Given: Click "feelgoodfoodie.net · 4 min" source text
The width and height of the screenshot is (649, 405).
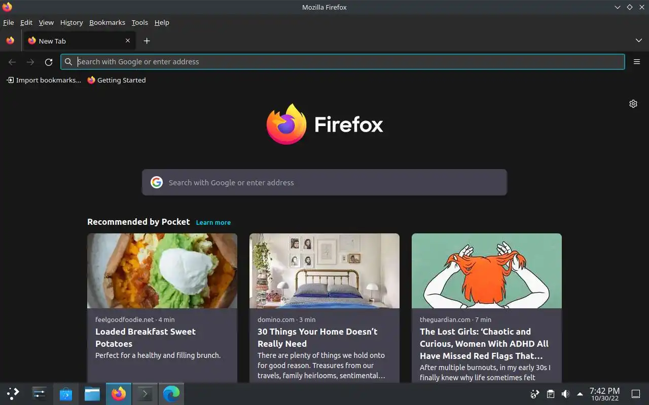Looking at the screenshot, I should click(x=135, y=319).
